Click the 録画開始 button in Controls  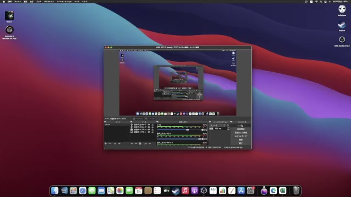(241, 129)
